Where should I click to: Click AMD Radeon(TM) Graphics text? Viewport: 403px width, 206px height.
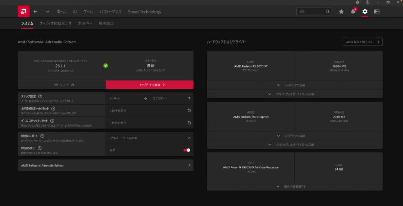(x=251, y=117)
